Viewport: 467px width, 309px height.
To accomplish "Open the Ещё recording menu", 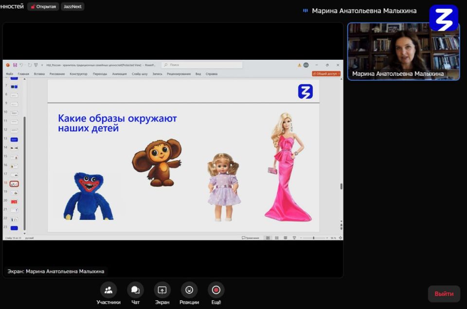I will point(216,293).
